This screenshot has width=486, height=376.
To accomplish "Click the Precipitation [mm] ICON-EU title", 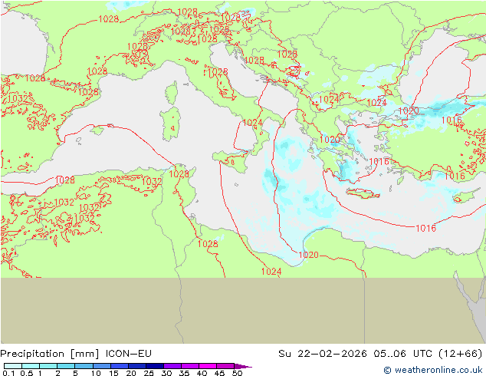I will pyautogui.click(x=76, y=354).
